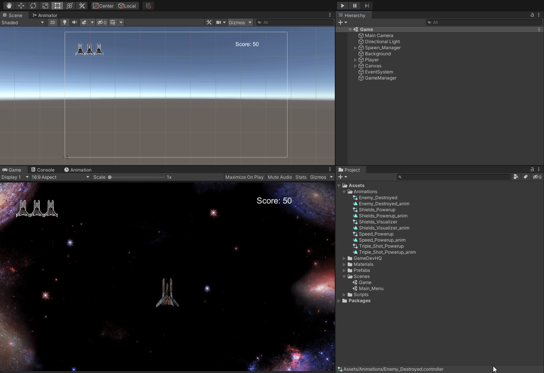Toggle Mute Audio in Game view
Image resolution: width=544 pixels, height=373 pixels.
click(280, 177)
